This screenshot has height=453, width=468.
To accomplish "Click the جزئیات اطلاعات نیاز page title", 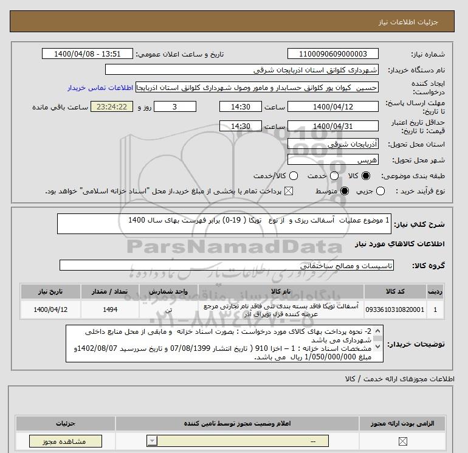I will pos(408,22).
